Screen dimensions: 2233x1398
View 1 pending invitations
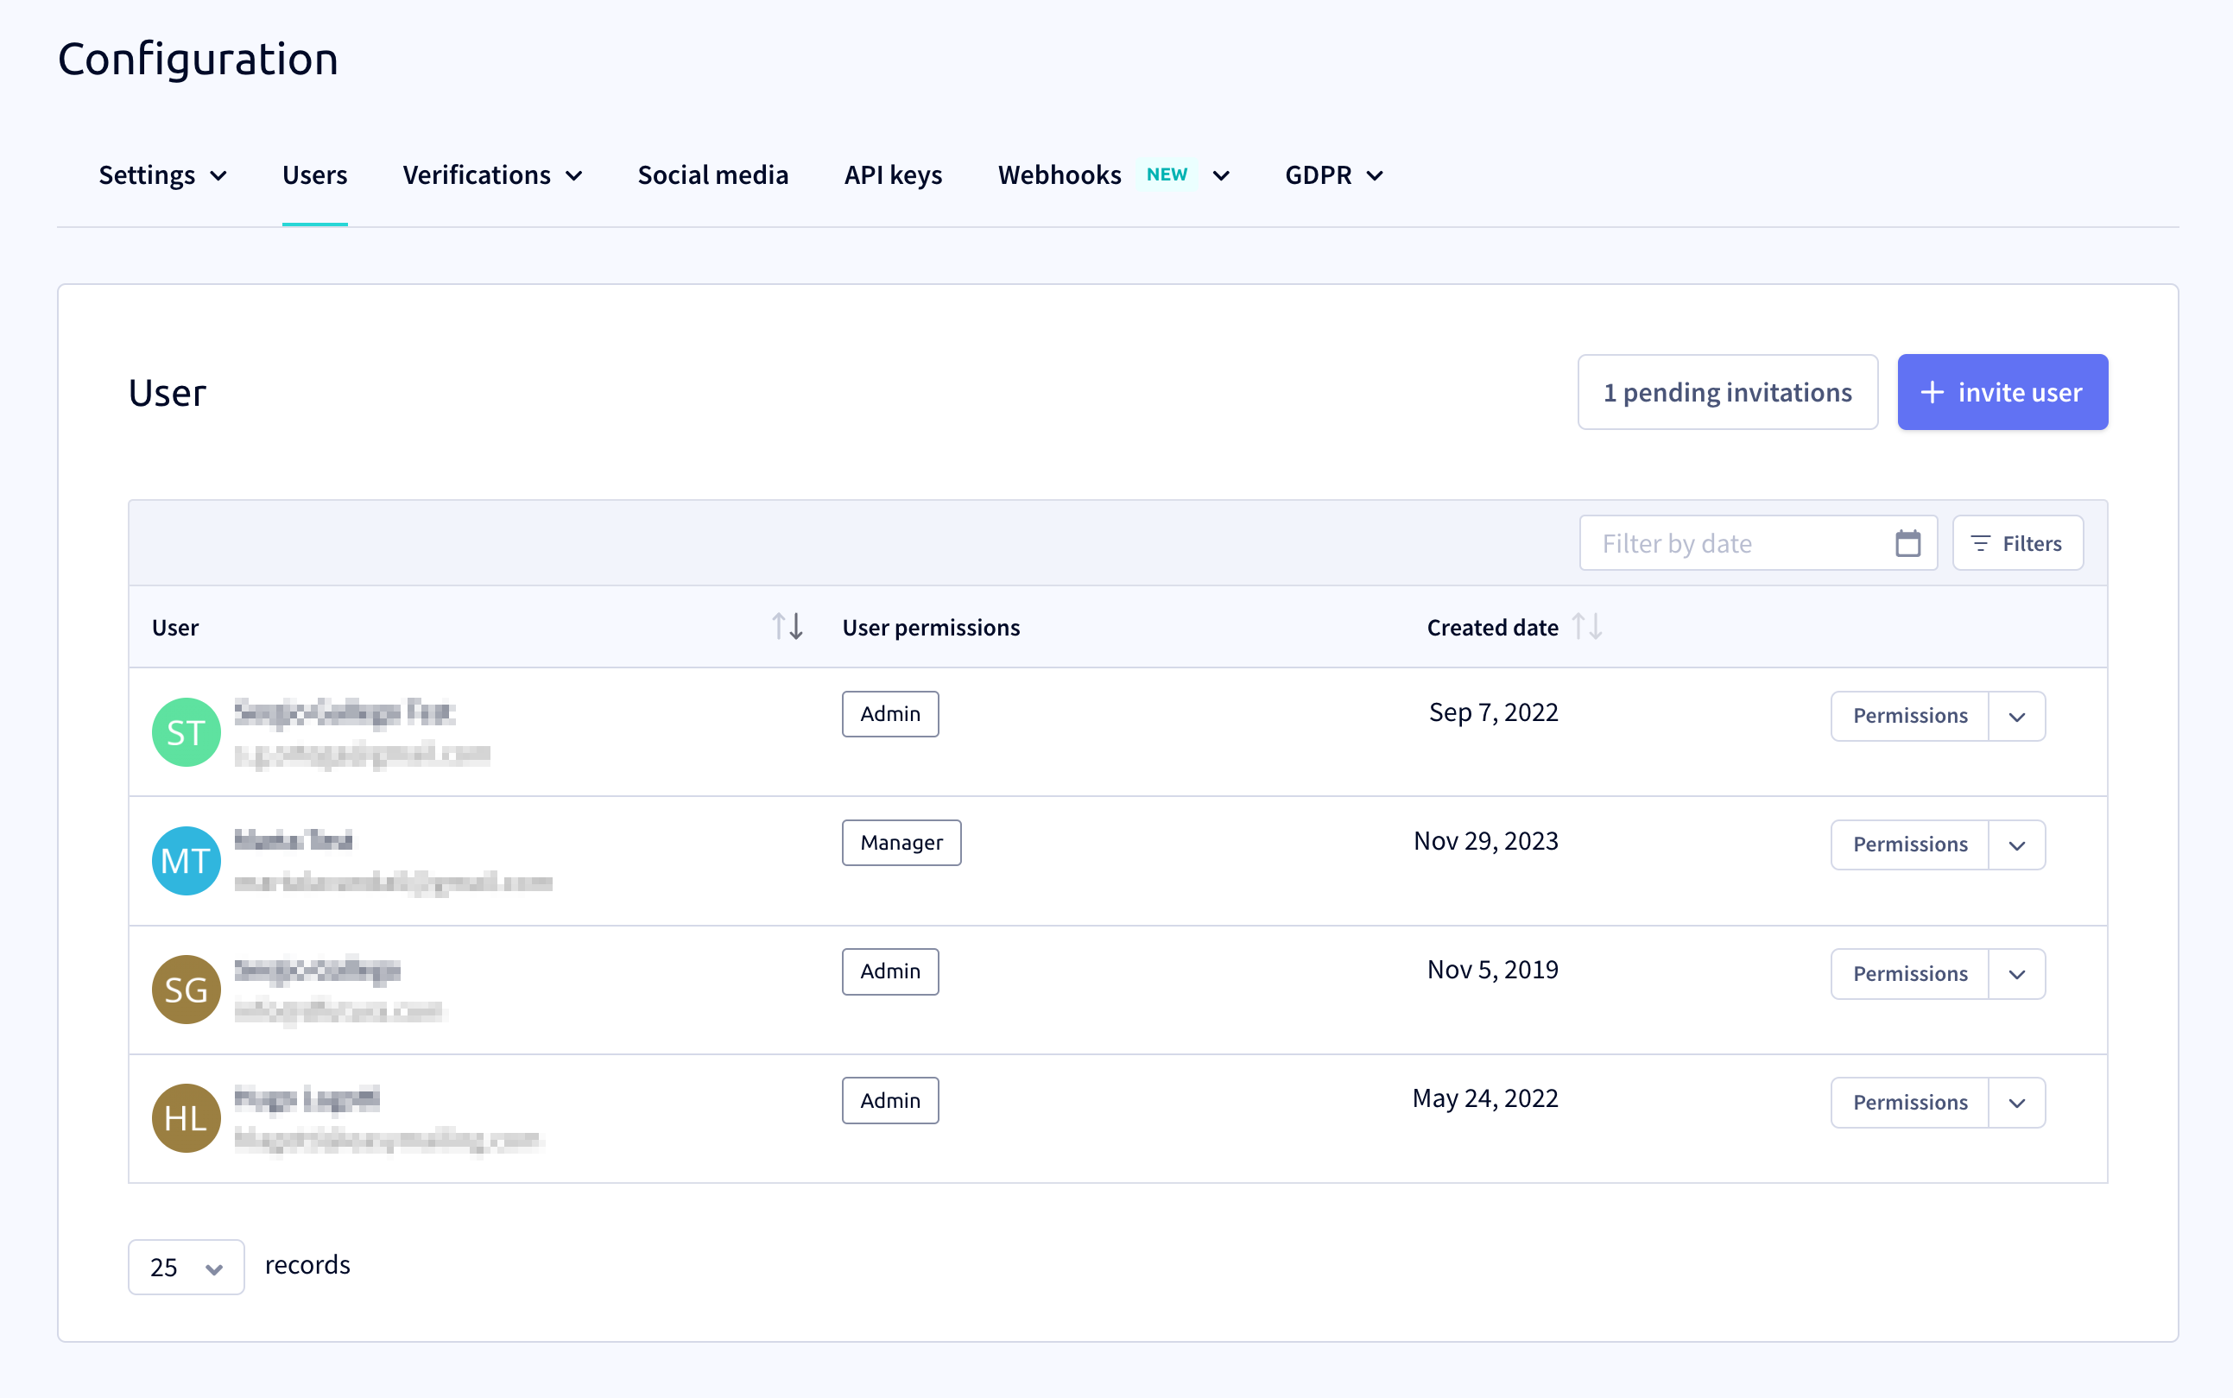click(x=1727, y=392)
